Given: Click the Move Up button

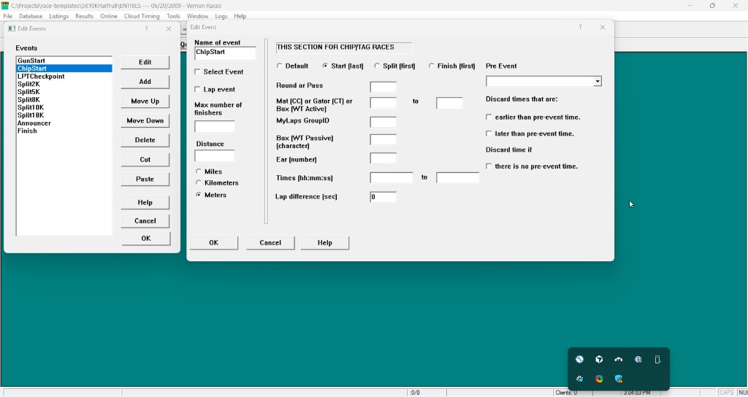Looking at the screenshot, I should coord(145,101).
